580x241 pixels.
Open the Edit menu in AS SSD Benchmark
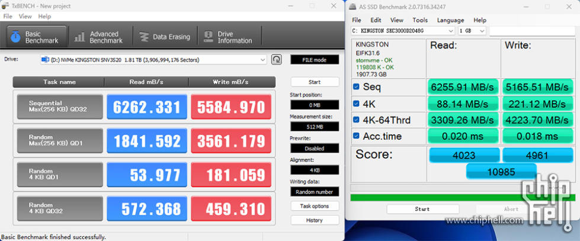(376, 20)
